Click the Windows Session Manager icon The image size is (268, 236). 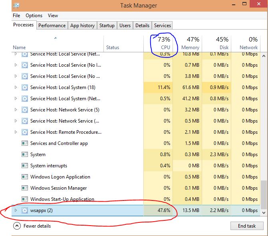tap(25, 188)
